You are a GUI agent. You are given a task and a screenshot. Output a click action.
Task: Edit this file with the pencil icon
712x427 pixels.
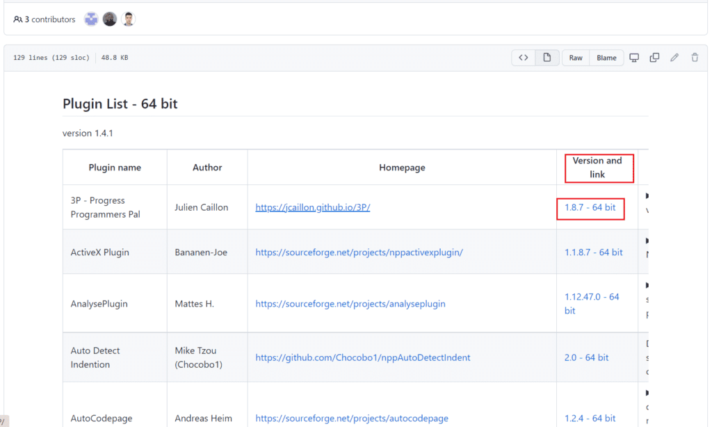[674, 58]
